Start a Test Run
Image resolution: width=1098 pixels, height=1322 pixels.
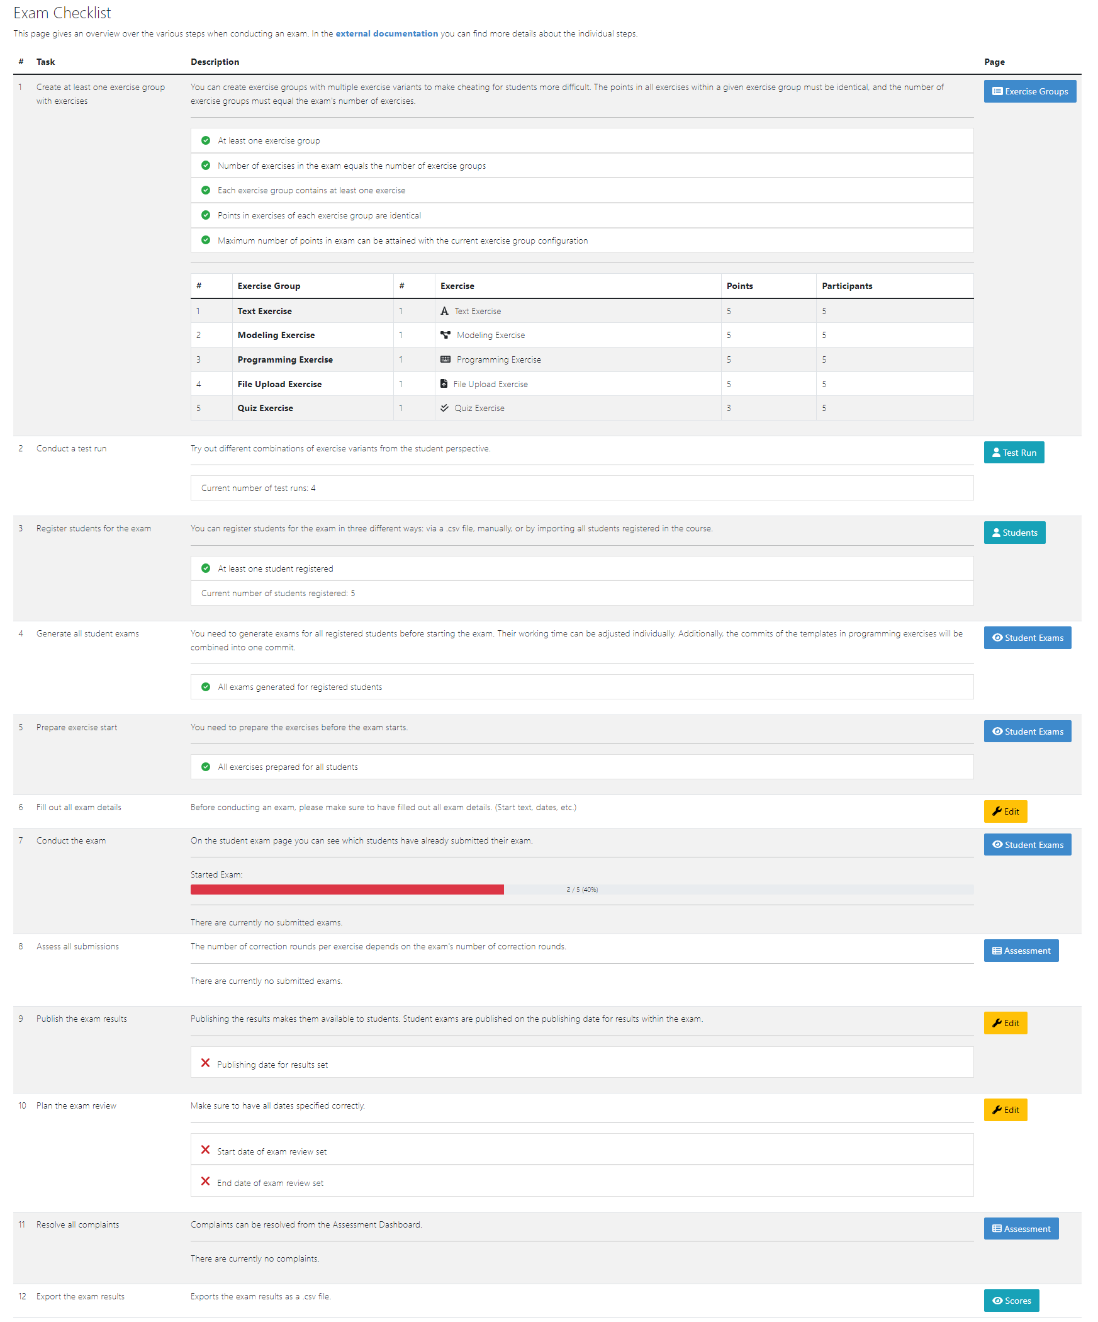click(1014, 453)
